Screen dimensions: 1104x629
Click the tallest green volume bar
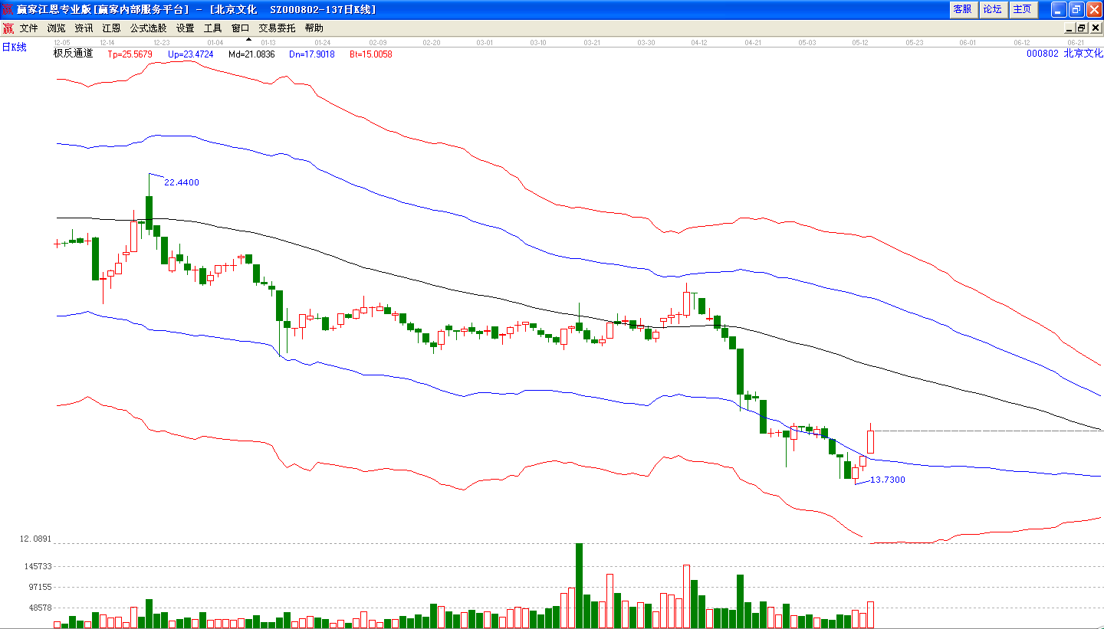coord(580,586)
